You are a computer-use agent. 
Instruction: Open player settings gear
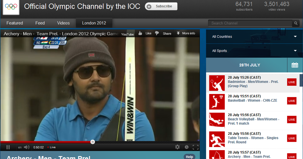(x=178, y=147)
